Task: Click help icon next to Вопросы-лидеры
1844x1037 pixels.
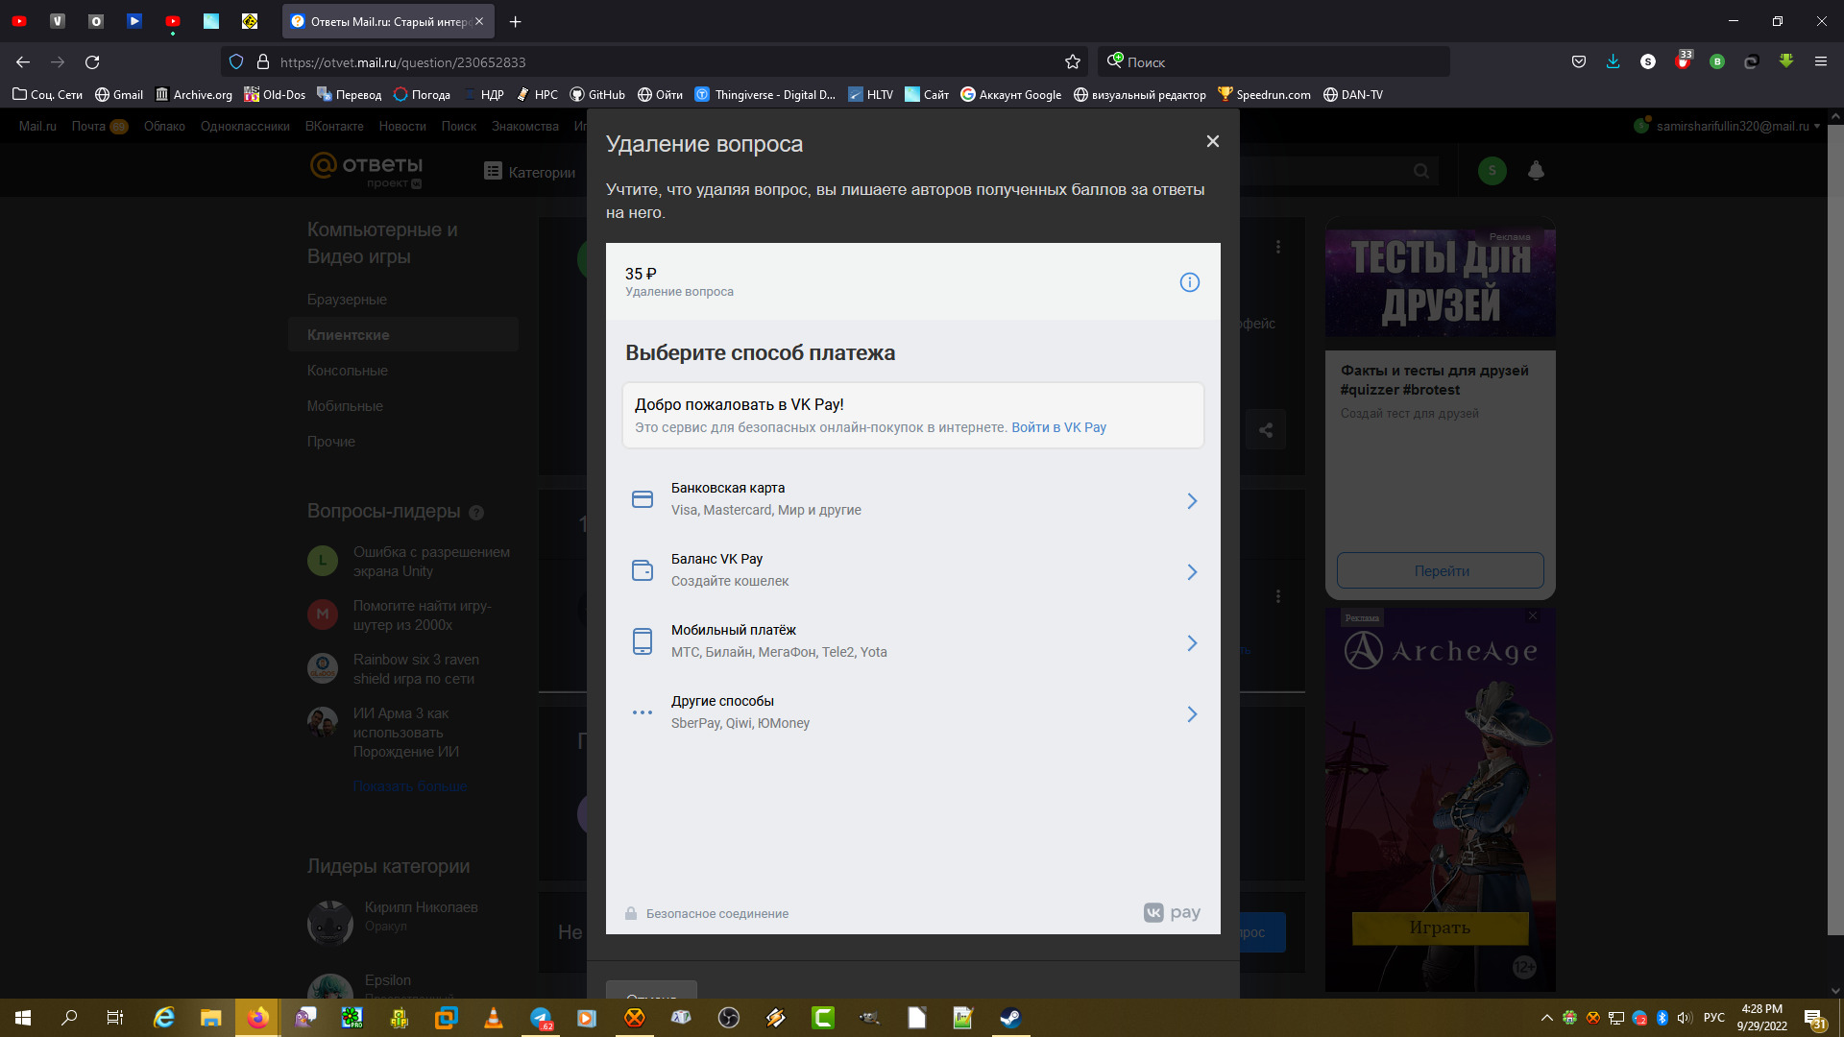Action: (x=476, y=513)
